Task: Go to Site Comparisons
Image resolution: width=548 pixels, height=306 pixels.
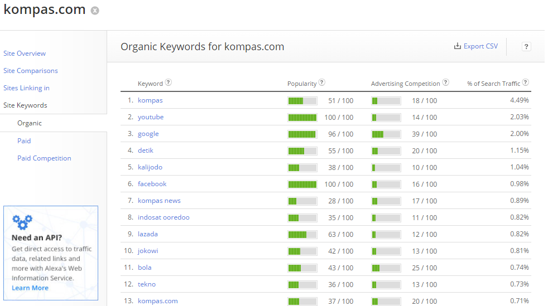Action: pyautogui.click(x=30, y=71)
